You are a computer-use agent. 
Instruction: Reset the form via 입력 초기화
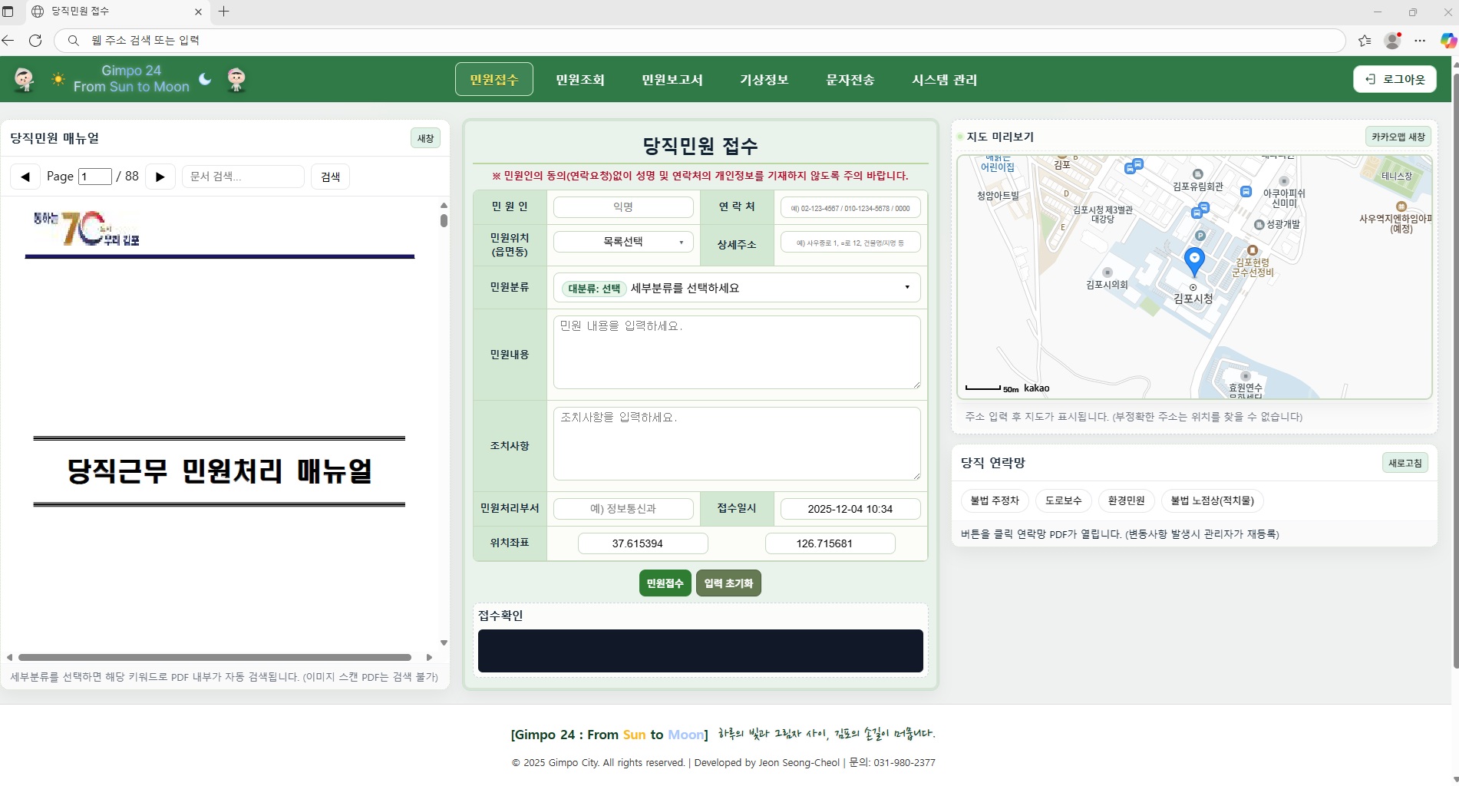[x=728, y=583]
